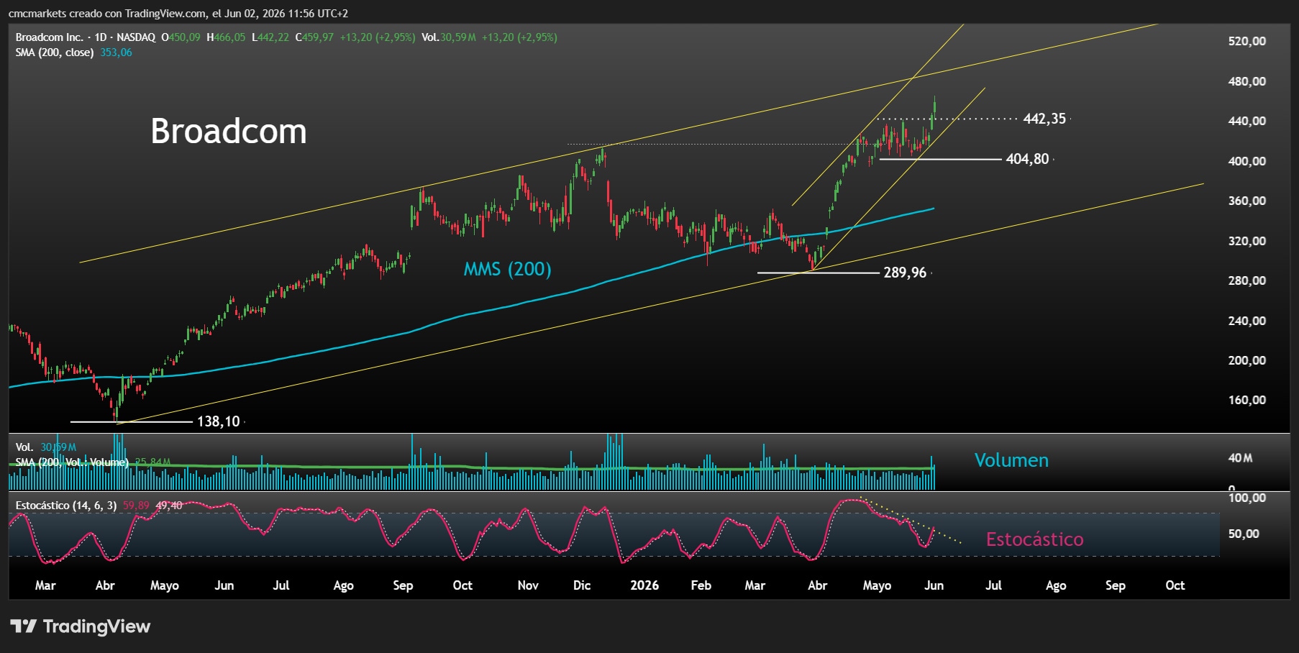Click 480,00 on the price axis

pyautogui.click(x=1247, y=81)
